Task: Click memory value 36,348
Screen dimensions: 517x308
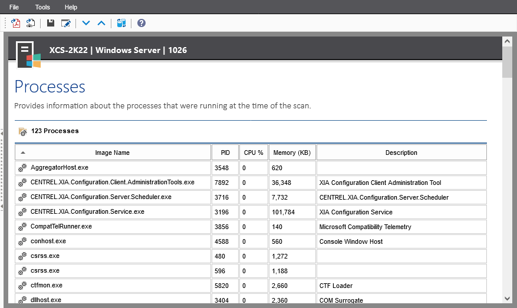Action: [281, 183]
